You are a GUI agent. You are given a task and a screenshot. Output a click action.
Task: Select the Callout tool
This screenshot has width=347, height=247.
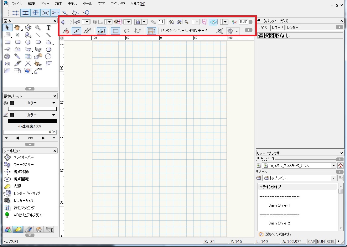[x=8, y=35]
